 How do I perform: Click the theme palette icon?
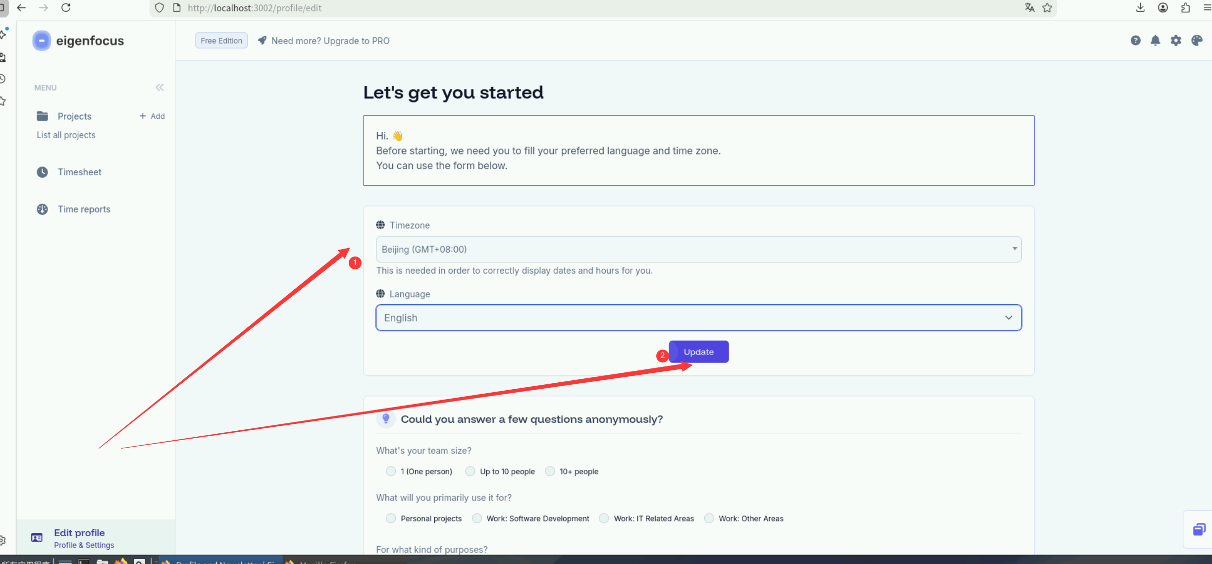point(1197,41)
